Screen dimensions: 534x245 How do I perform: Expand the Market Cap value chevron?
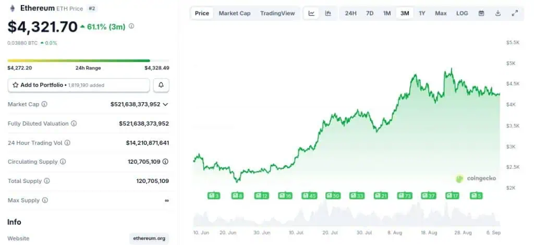tap(165, 104)
